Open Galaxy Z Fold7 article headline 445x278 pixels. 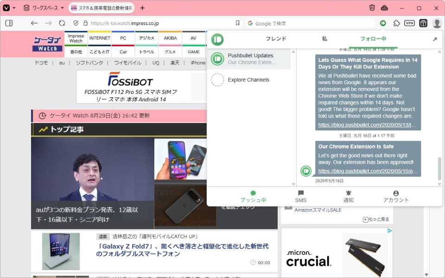point(182,250)
